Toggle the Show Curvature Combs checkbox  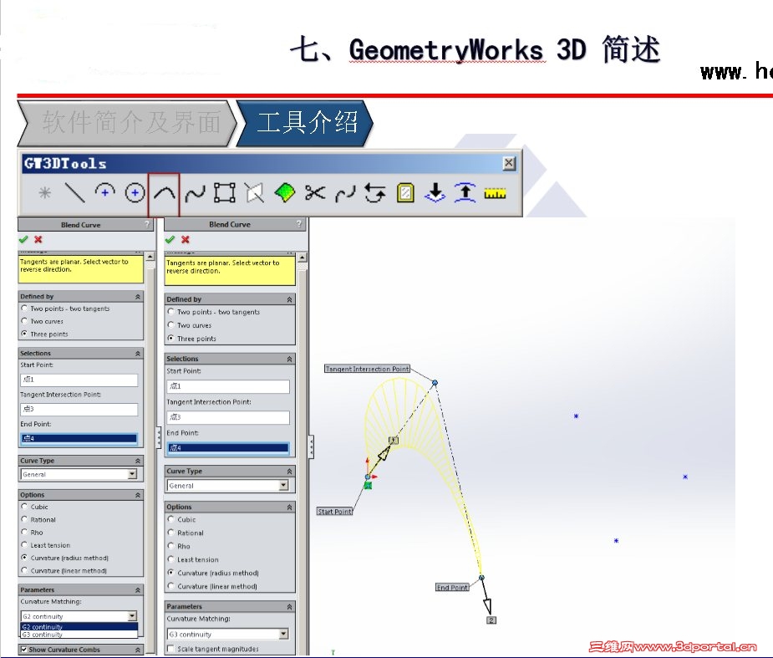23,649
